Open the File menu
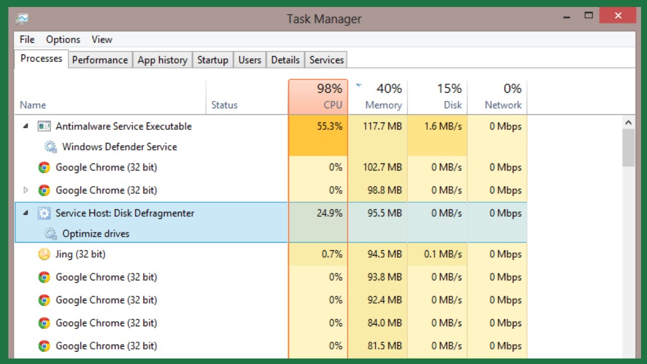 pyautogui.click(x=27, y=39)
